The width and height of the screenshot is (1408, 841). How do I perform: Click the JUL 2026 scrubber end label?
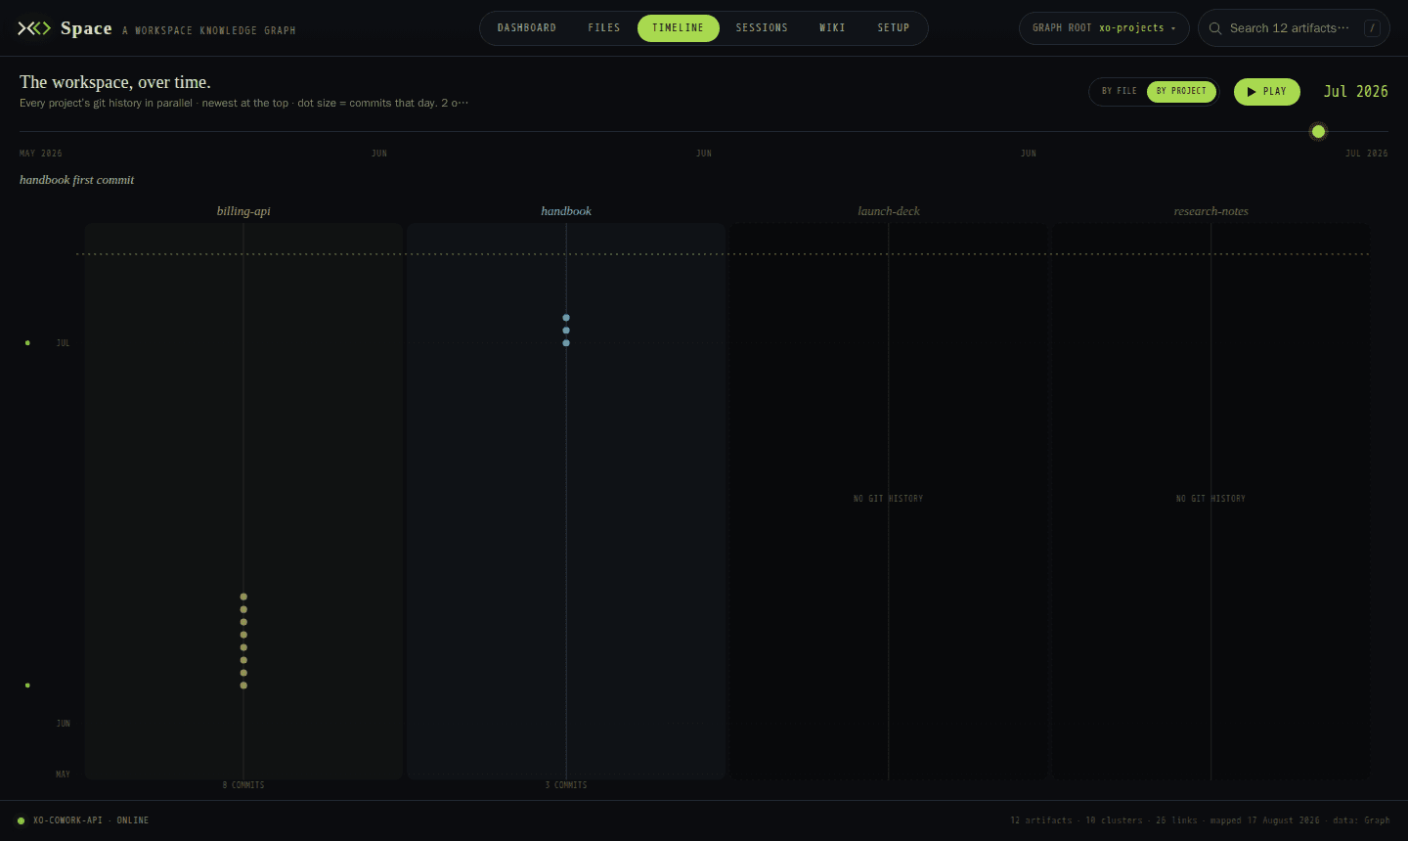click(1367, 154)
